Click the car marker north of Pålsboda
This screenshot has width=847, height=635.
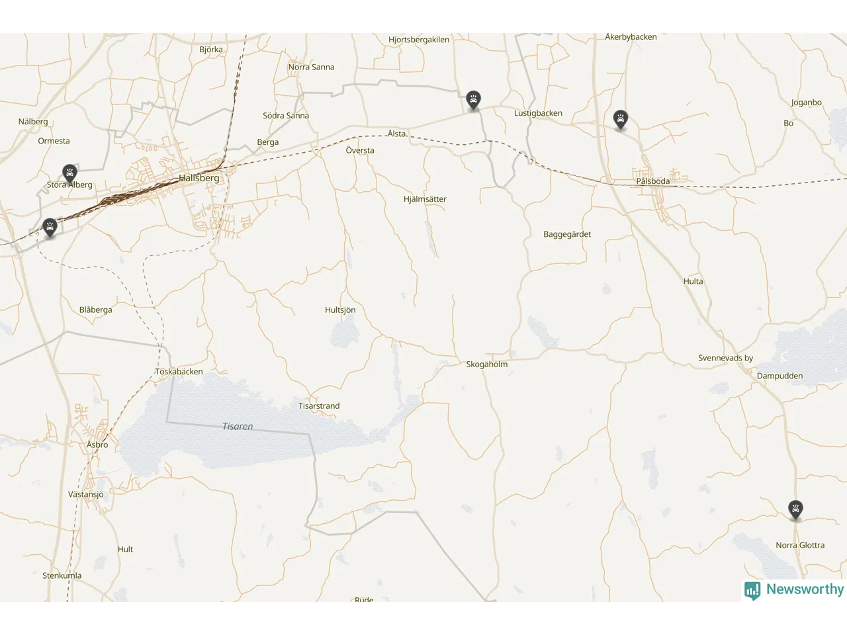(620, 119)
